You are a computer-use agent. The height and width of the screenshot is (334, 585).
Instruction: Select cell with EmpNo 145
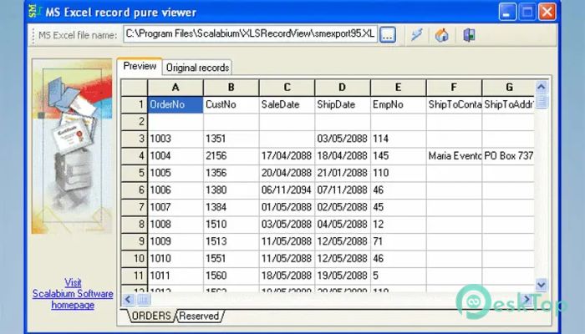tap(398, 156)
